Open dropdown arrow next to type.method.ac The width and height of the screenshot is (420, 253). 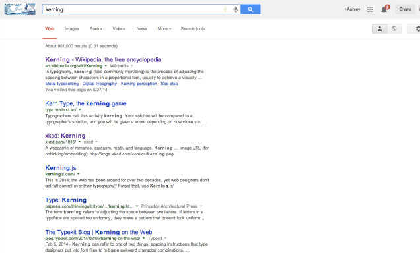79,109
